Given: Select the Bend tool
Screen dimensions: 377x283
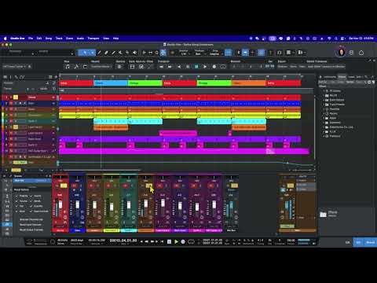Looking at the screenshot, I should coord(127,53).
